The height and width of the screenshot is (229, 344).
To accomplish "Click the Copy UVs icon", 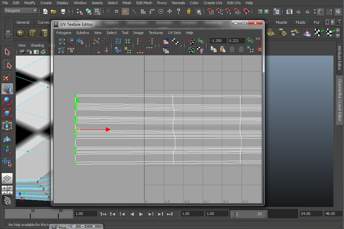I will 213,50.
